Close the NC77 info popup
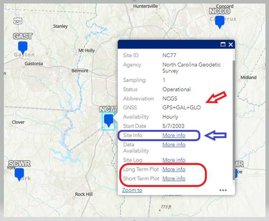269x221 pixels. 231,44
